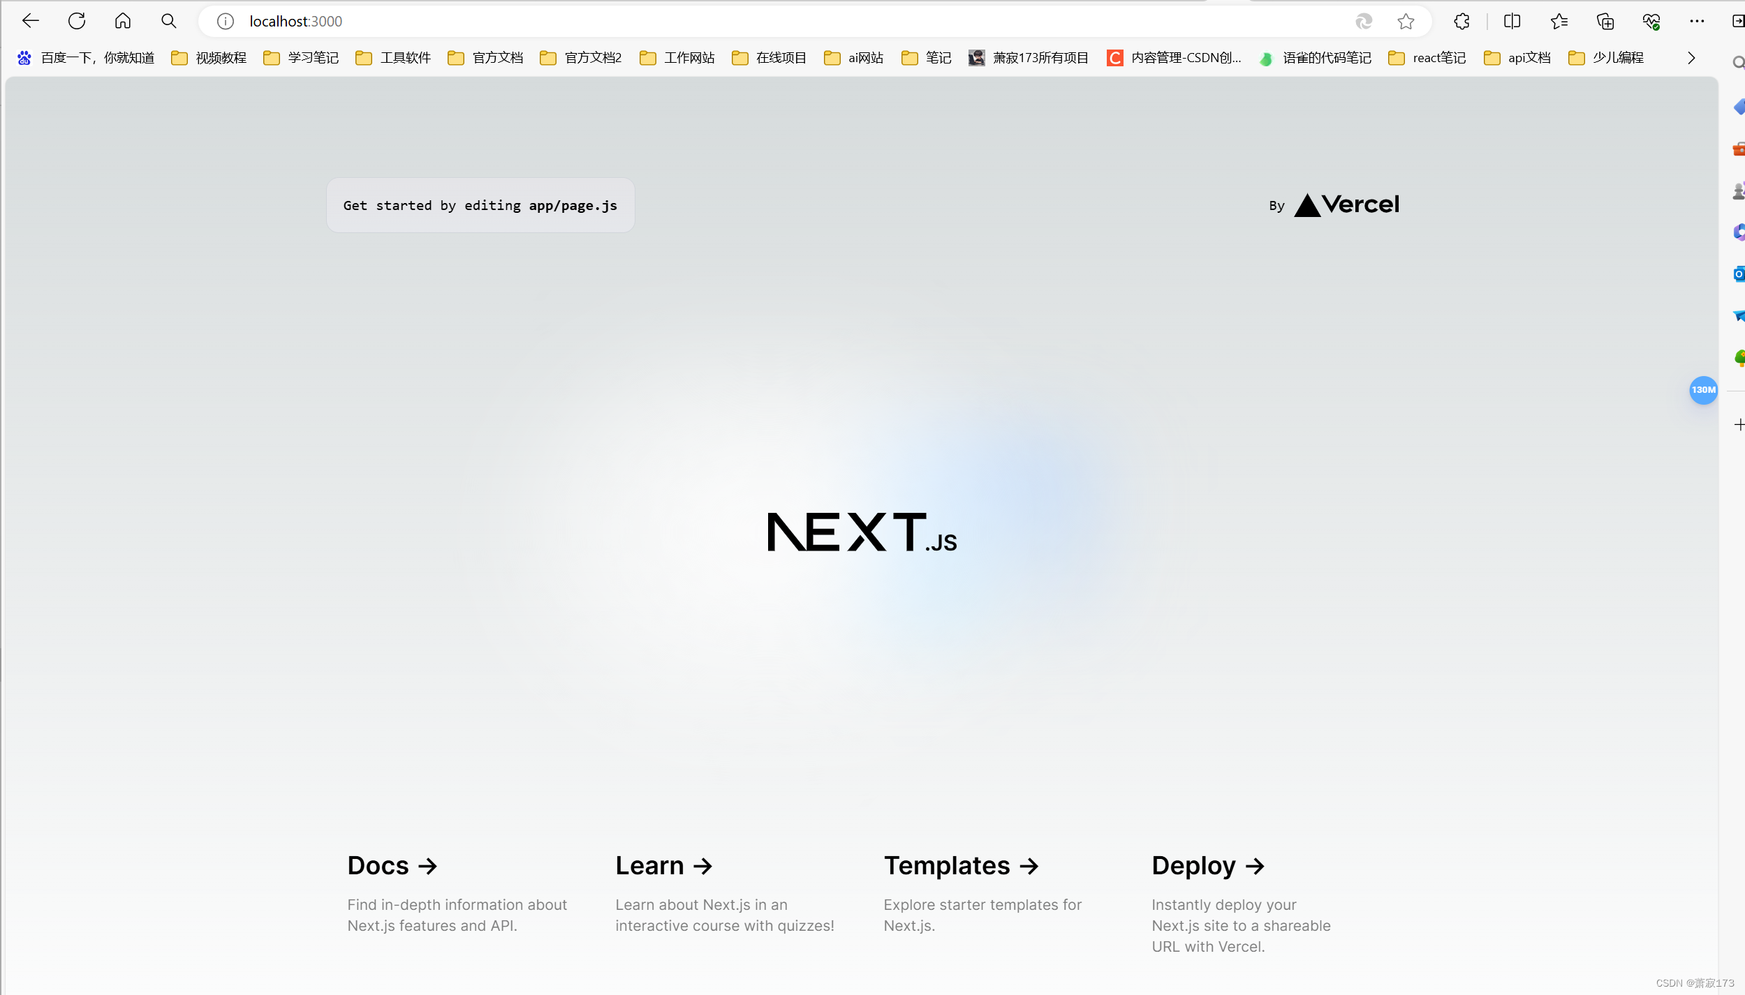Click the browser back navigation arrow
Image resolution: width=1745 pixels, height=995 pixels.
30,20
